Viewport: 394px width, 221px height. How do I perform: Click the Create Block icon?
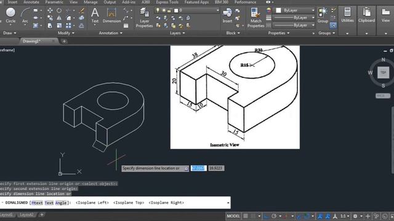coord(238,10)
